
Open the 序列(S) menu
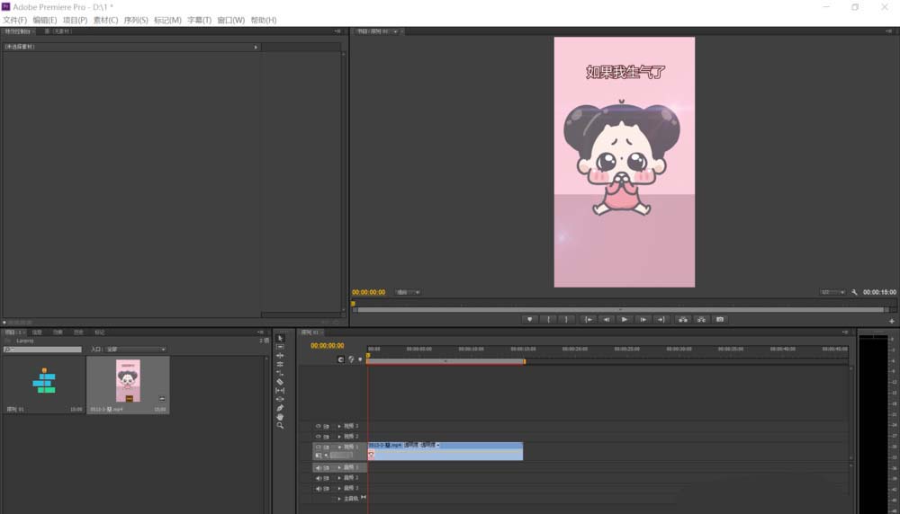coord(136,20)
